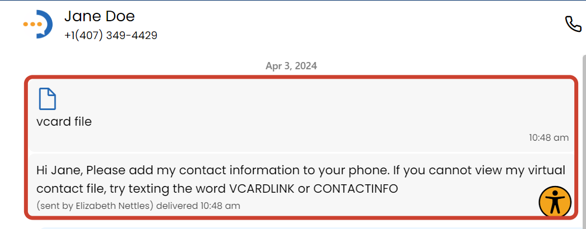Open the vcard file document icon
The height and width of the screenshot is (229, 586).
pos(48,99)
